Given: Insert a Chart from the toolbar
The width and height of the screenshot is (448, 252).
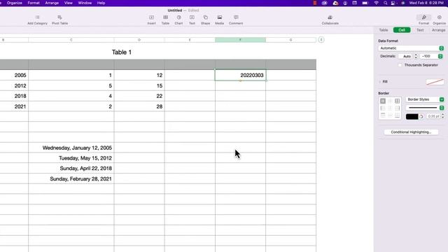Looking at the screenshot, I should [178, 17].
